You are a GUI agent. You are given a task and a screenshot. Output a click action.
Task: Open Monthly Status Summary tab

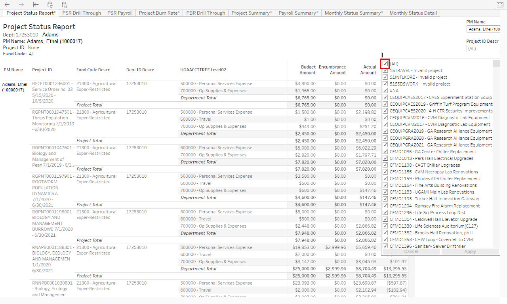[354, 13]
